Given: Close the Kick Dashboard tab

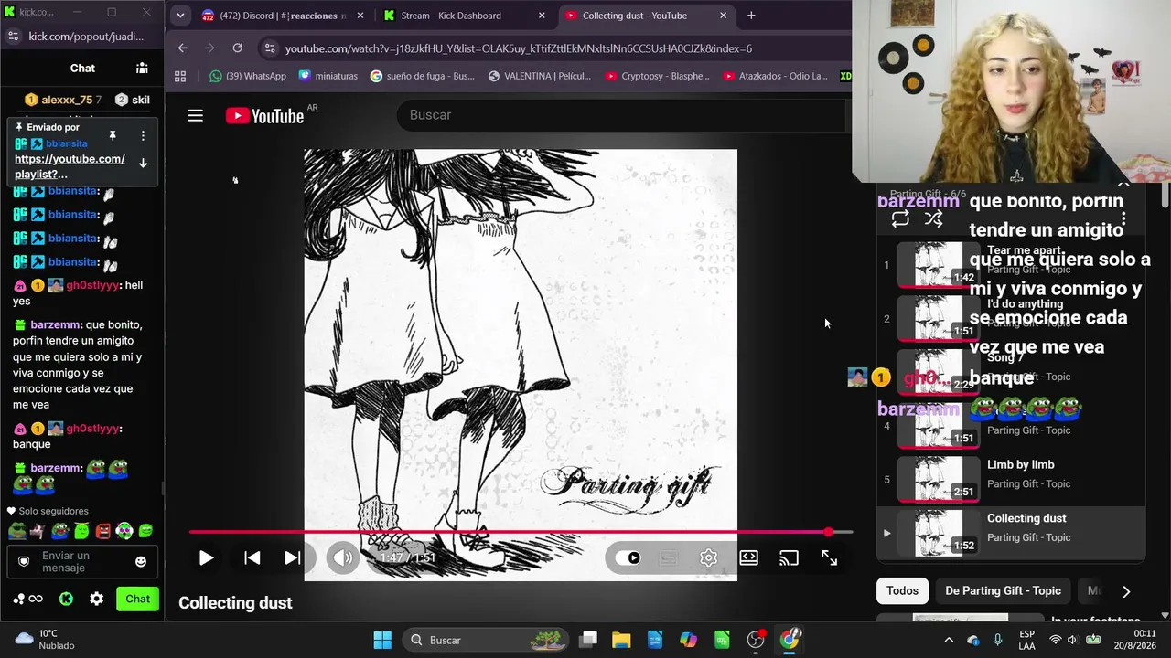Looking at the screenshot, I should [x=542, y=16].
